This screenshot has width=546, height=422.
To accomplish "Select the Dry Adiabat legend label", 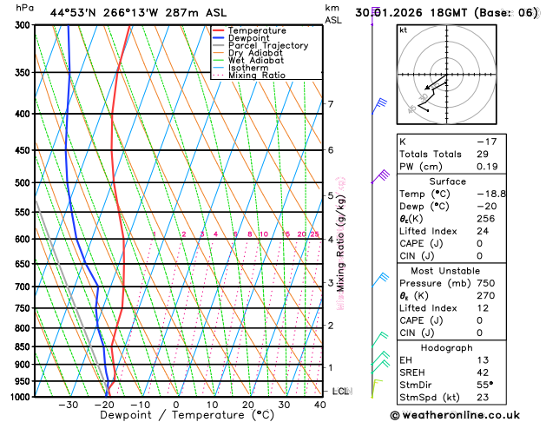I will 255,53.
